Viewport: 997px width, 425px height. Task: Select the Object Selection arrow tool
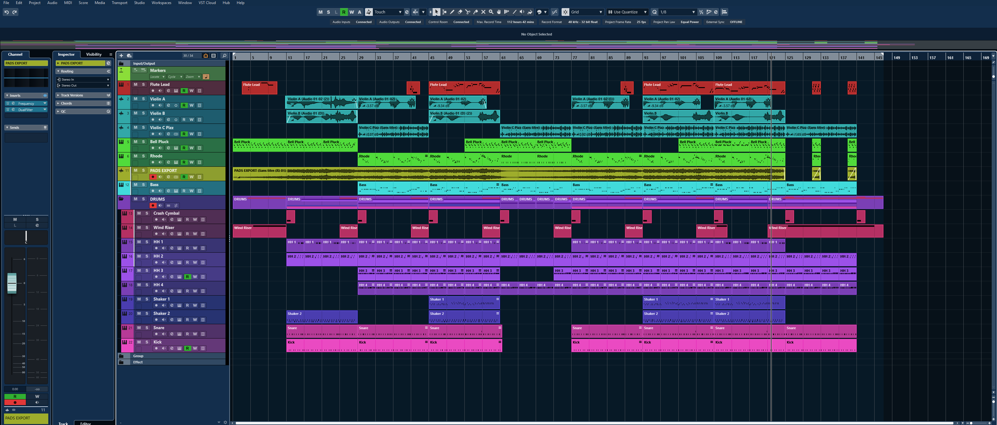tap(436, 12)
